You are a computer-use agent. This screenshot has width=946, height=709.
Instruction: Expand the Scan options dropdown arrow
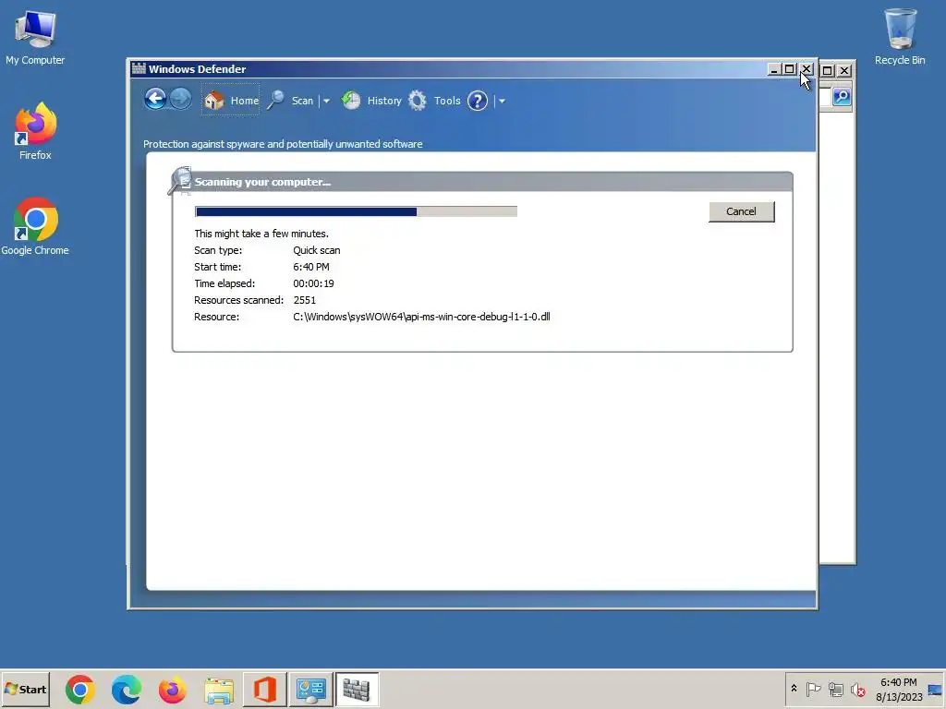(x=326, y=102)
